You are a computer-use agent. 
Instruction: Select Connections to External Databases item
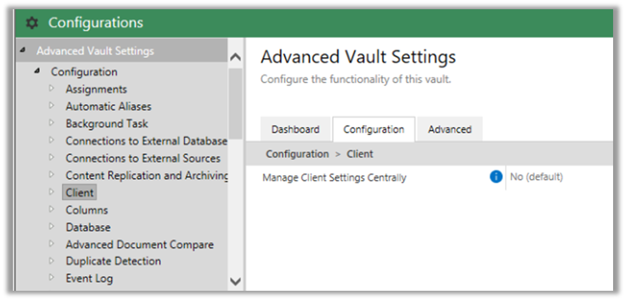click(x=146, y=141)
